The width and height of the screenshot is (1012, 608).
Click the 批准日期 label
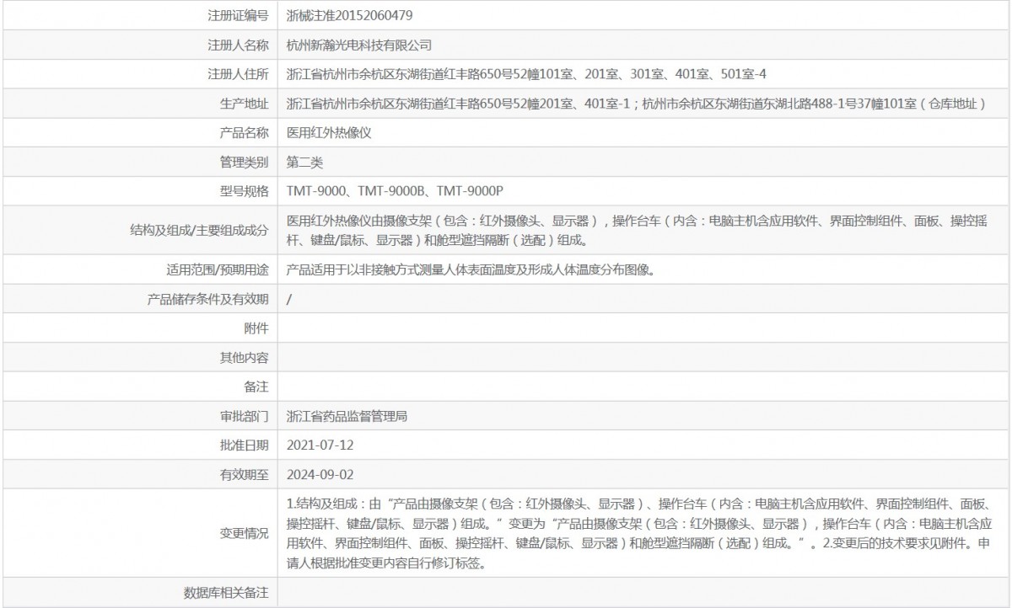pos(244,445)
